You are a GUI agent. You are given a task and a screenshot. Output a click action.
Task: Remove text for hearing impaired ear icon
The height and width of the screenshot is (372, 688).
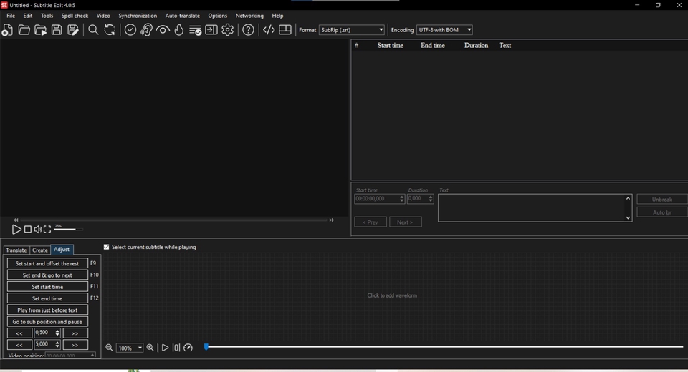146,30
